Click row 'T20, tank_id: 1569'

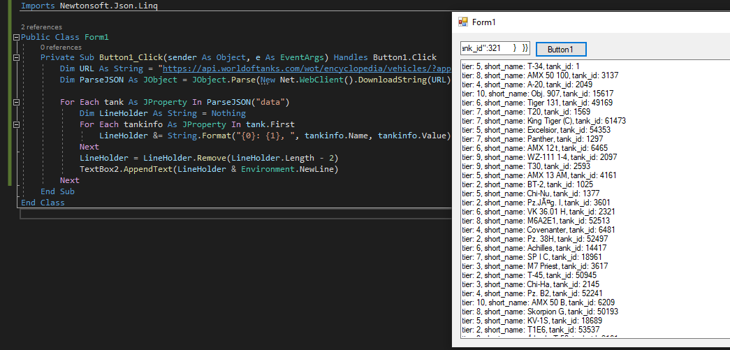tap(526, 112)
